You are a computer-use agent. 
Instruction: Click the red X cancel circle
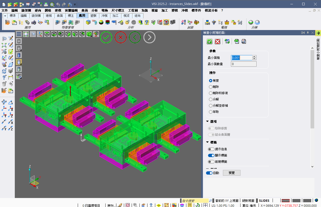(x=121, y=38)
